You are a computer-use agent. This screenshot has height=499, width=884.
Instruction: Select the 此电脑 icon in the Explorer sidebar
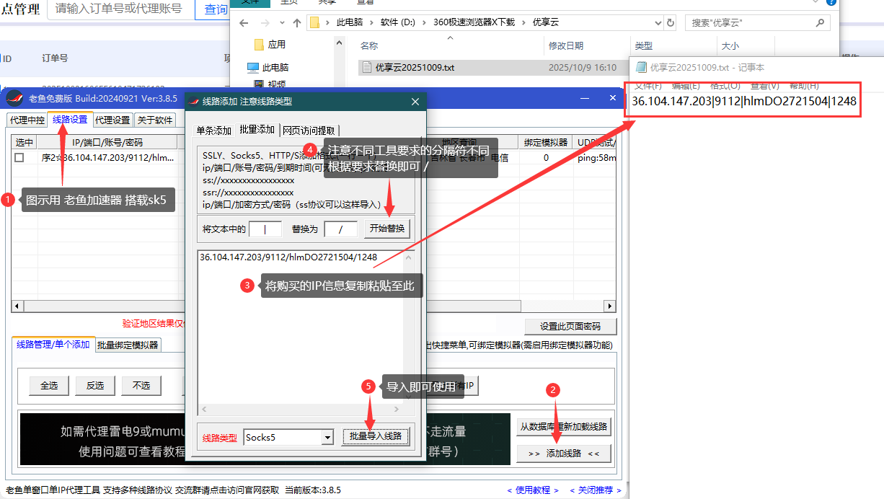[x=271, y=69]
